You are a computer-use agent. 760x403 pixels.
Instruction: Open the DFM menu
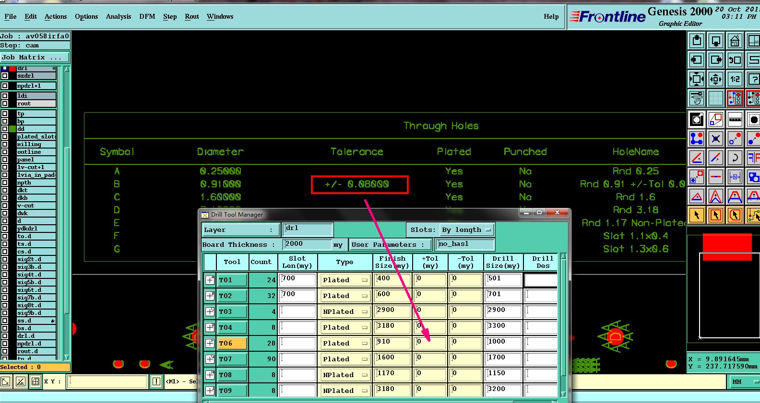pyautogui.click(x=147, y=16)
